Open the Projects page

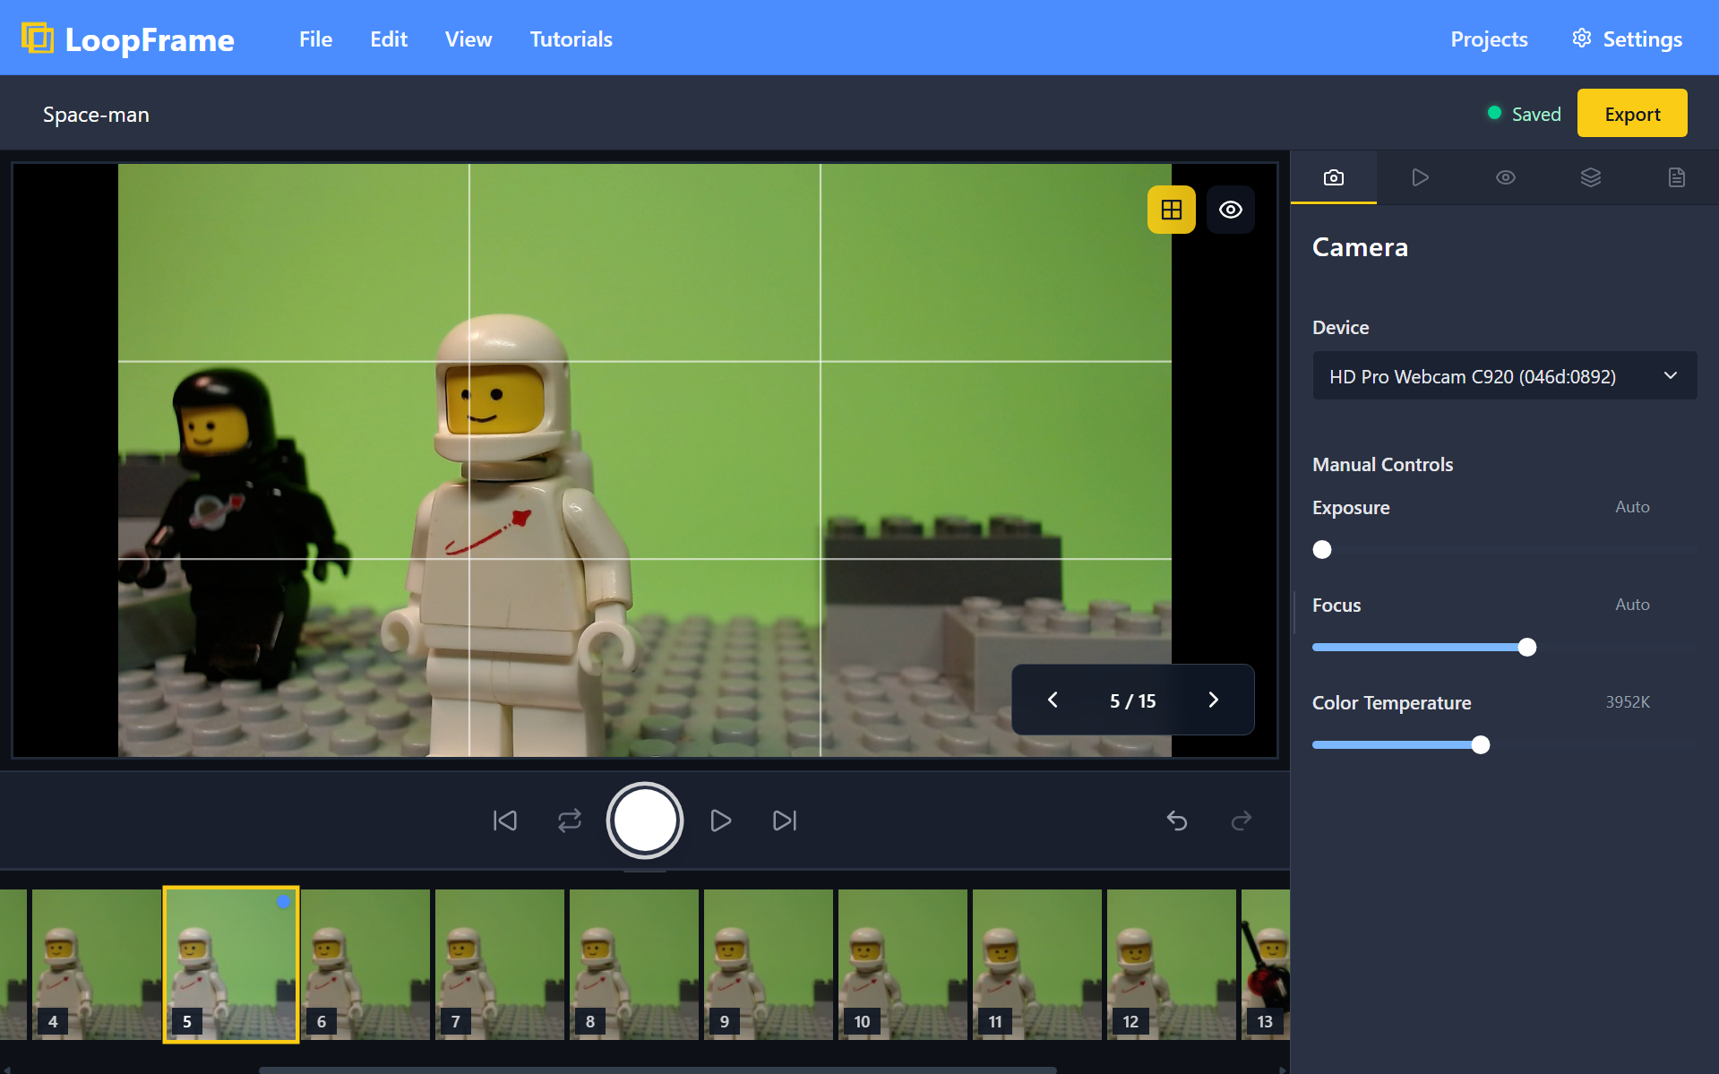(1488, 39)
